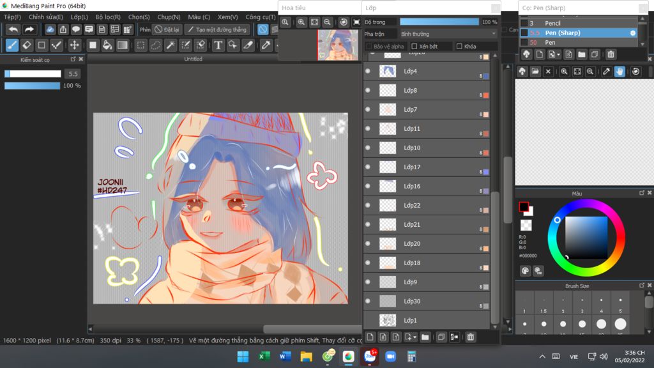Image resolution: width=654 pixels, height=368 pixels.
Task: Hide layer Lớp11
Action: click(368, 128)
